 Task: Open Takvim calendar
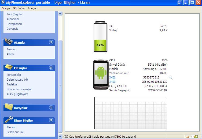coord(11,49)
